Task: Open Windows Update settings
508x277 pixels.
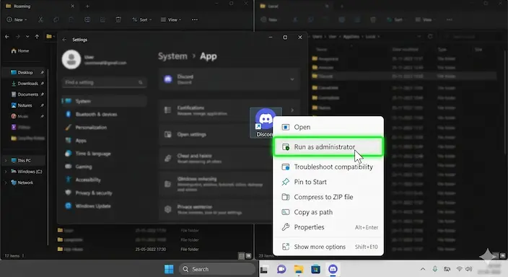Action: (104, 206)
